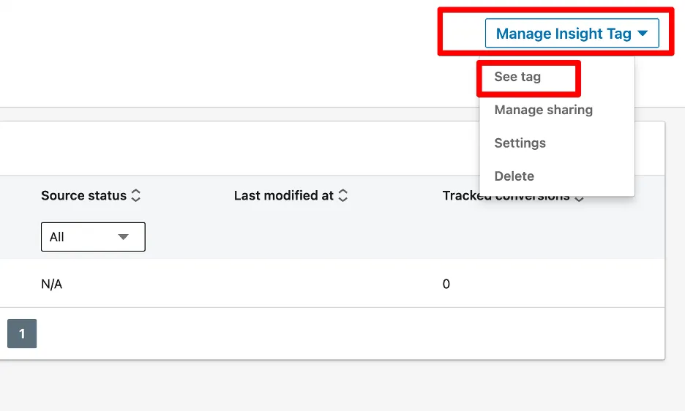685x411 pixels.
Task: Expand the All source status filter
Action: pos(93,237)
